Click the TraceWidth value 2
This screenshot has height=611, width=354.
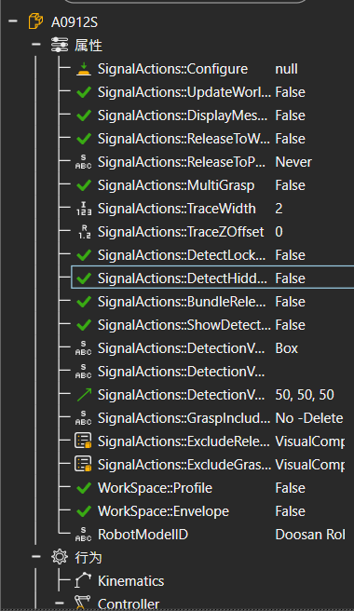[279, 209]
